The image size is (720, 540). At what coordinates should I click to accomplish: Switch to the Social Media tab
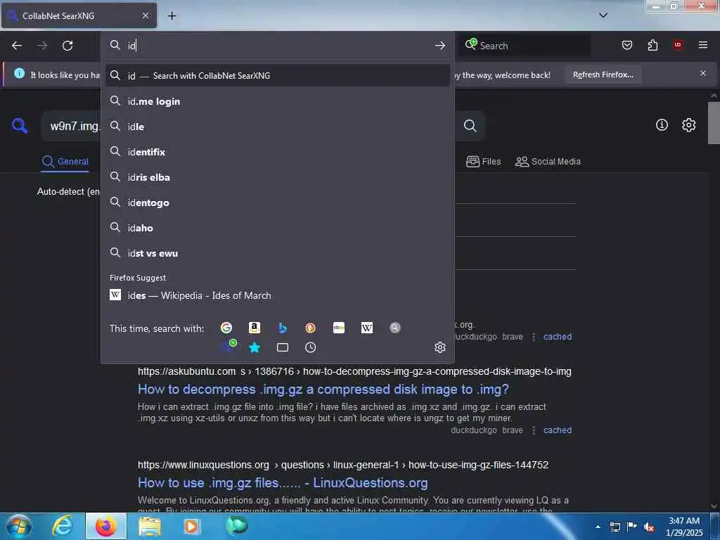pos(548,162)
